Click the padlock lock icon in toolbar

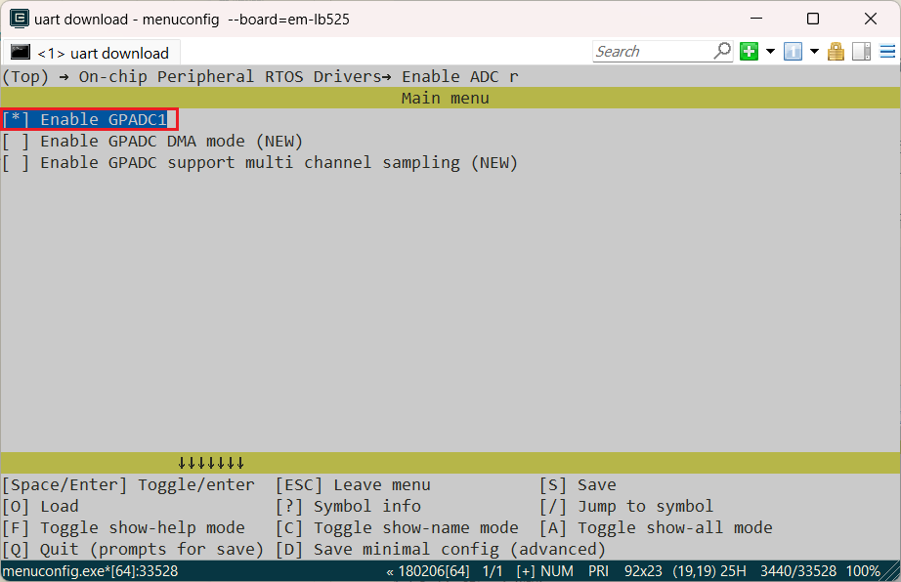(836, 52)
